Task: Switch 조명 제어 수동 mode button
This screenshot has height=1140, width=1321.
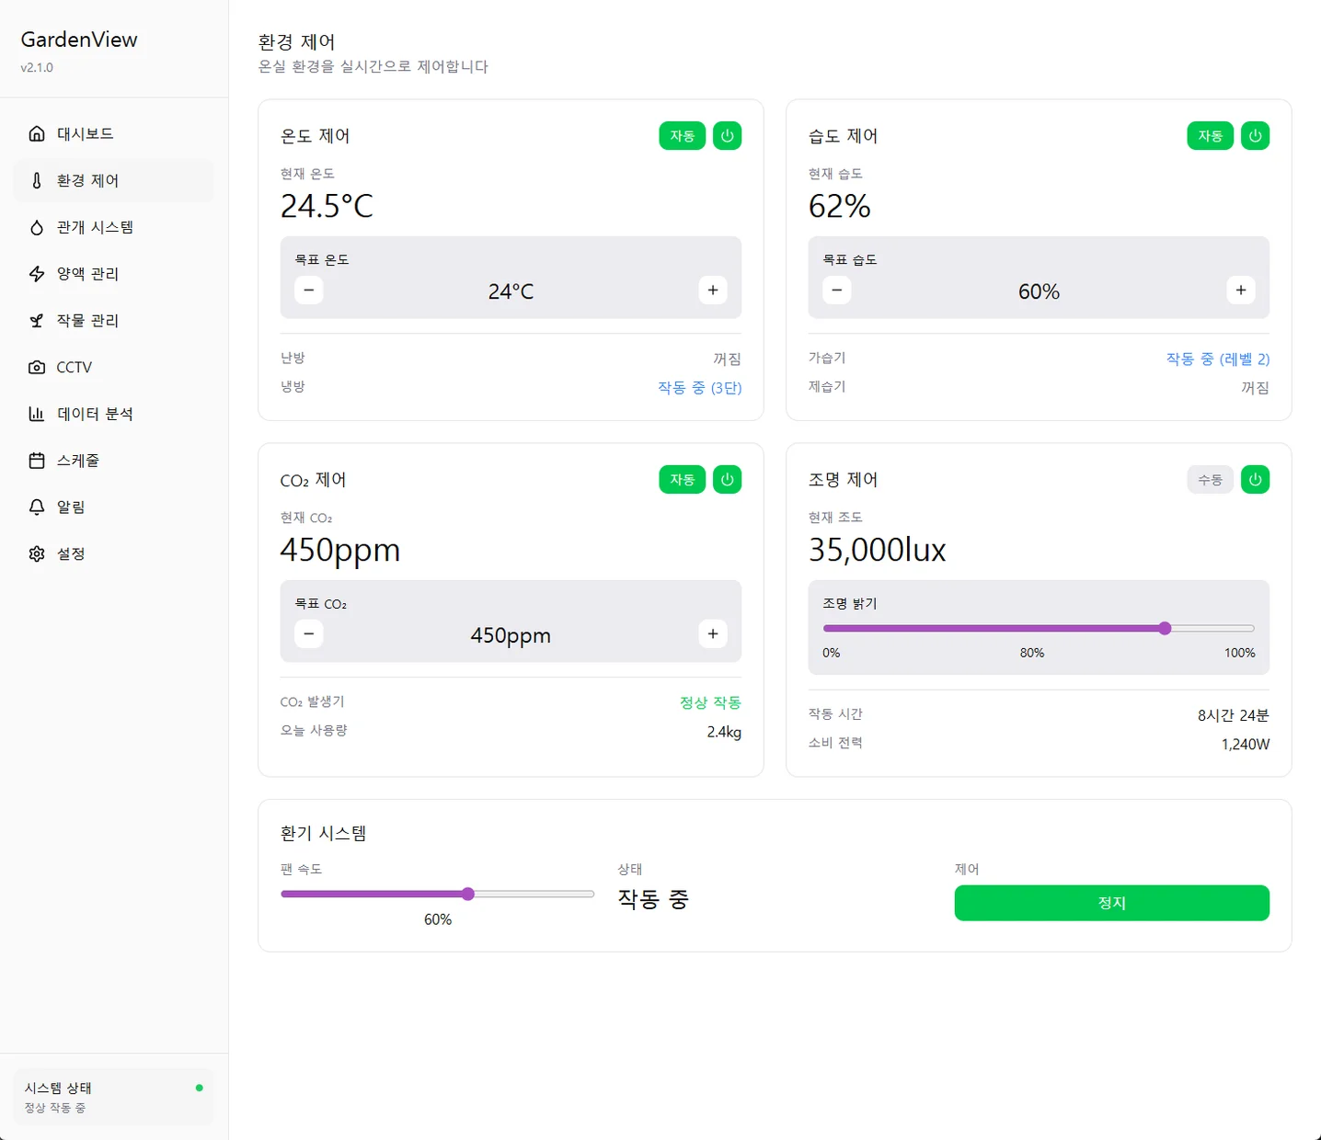Action: (1211, 480)
